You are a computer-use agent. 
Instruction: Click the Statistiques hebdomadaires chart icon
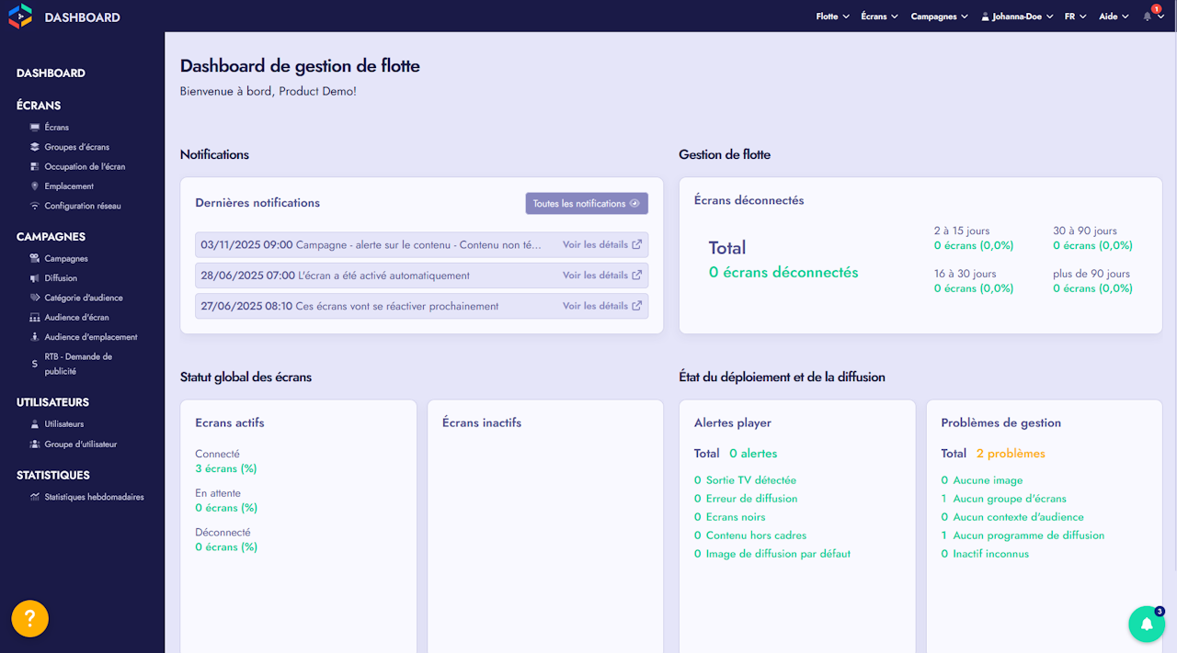click(x=35, y=498)
